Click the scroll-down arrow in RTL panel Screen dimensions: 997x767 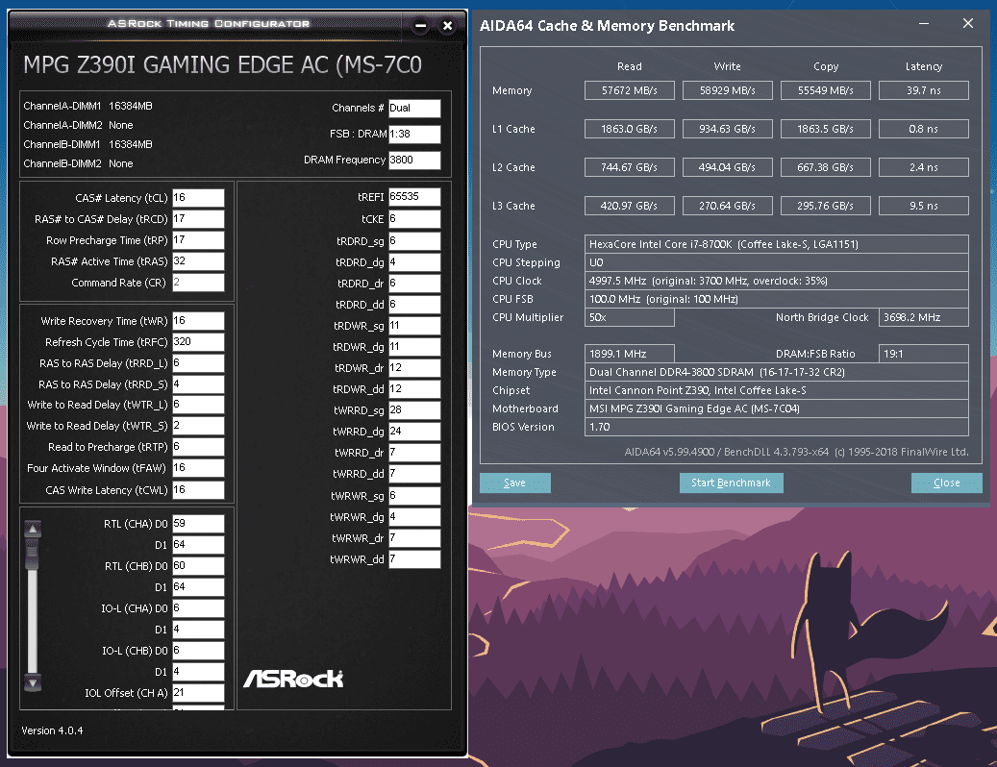33,682
